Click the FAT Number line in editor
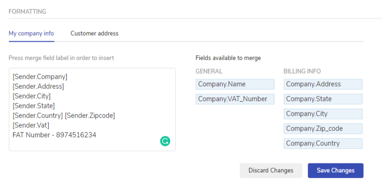The height and width of the screenshot is (187, 382). click(x=54, y=135)
